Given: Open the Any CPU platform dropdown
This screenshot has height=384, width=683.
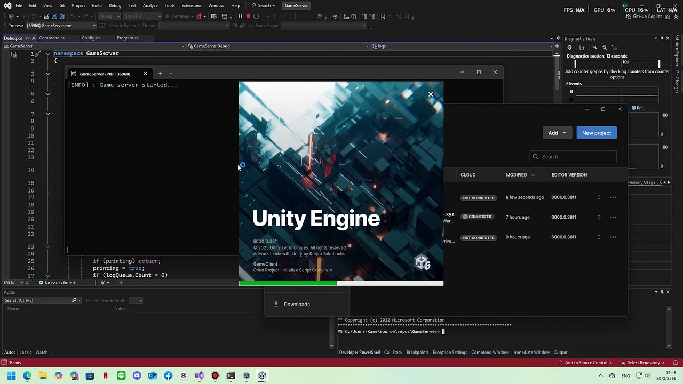Looking at the screenshot, I should coord(141,17).
